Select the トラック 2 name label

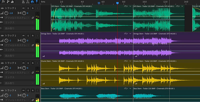point(10,36)
